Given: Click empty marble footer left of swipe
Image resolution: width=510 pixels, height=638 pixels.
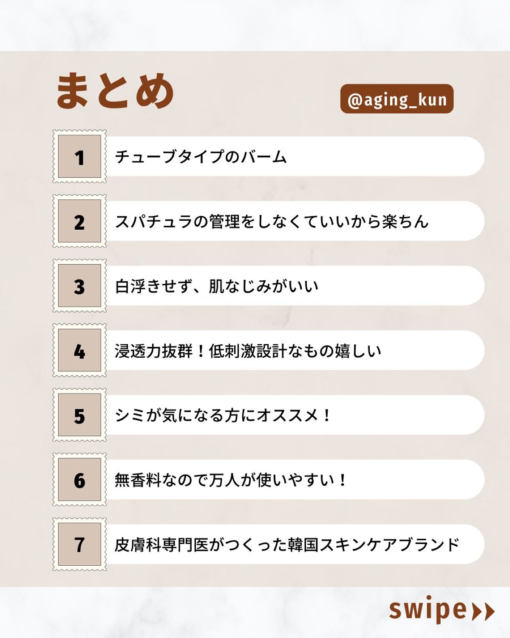Looking at the screenshot, I should [x=170, y=612].
